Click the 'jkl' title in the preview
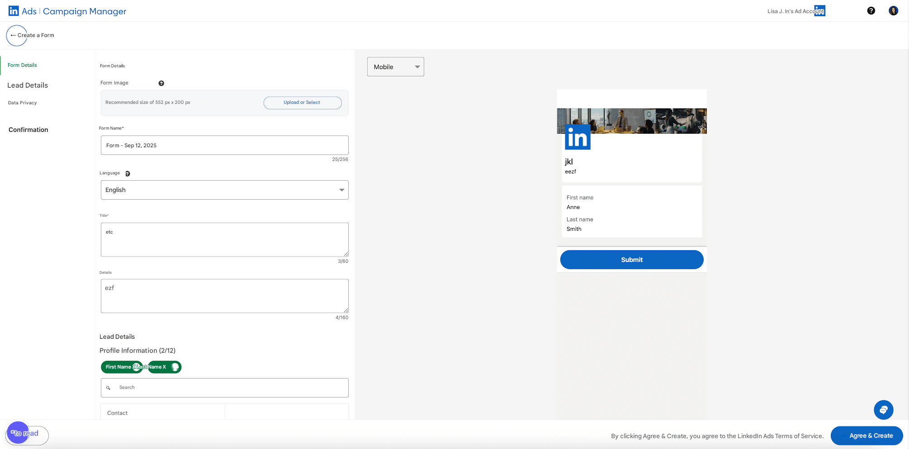 [x=569, y=162]
